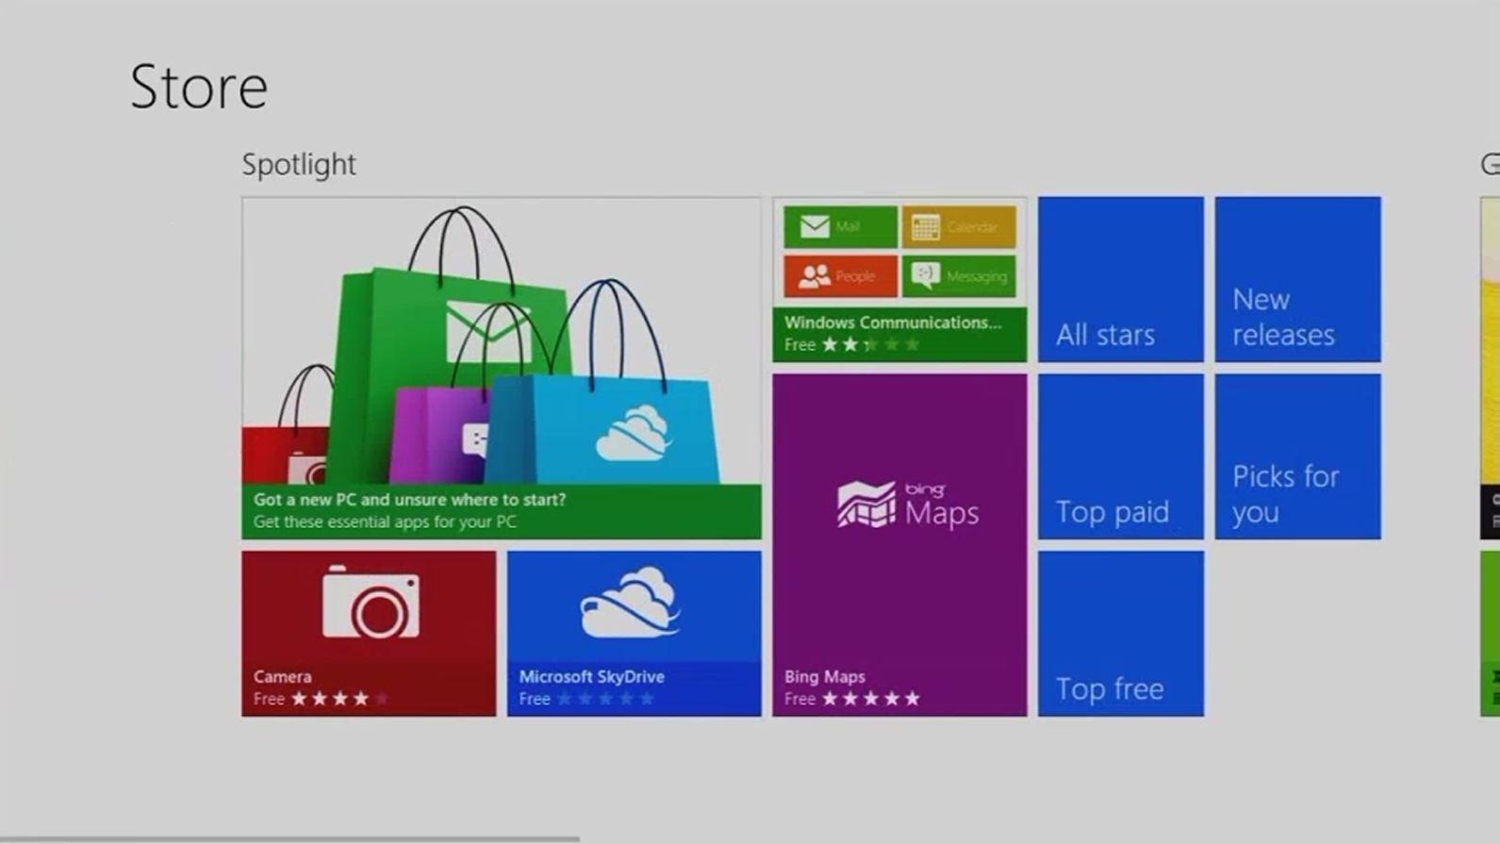The width and height of the screenshot is (1500, 844).
Task: Click the Store page title
Action: coord(199,87)
